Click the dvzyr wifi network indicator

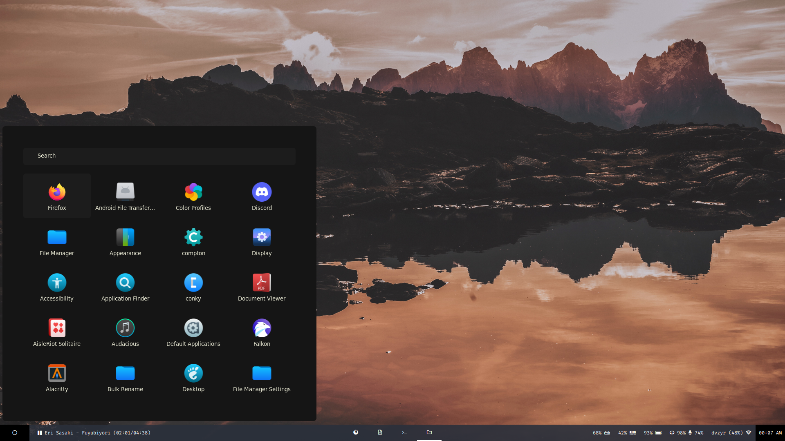[731, 433]
